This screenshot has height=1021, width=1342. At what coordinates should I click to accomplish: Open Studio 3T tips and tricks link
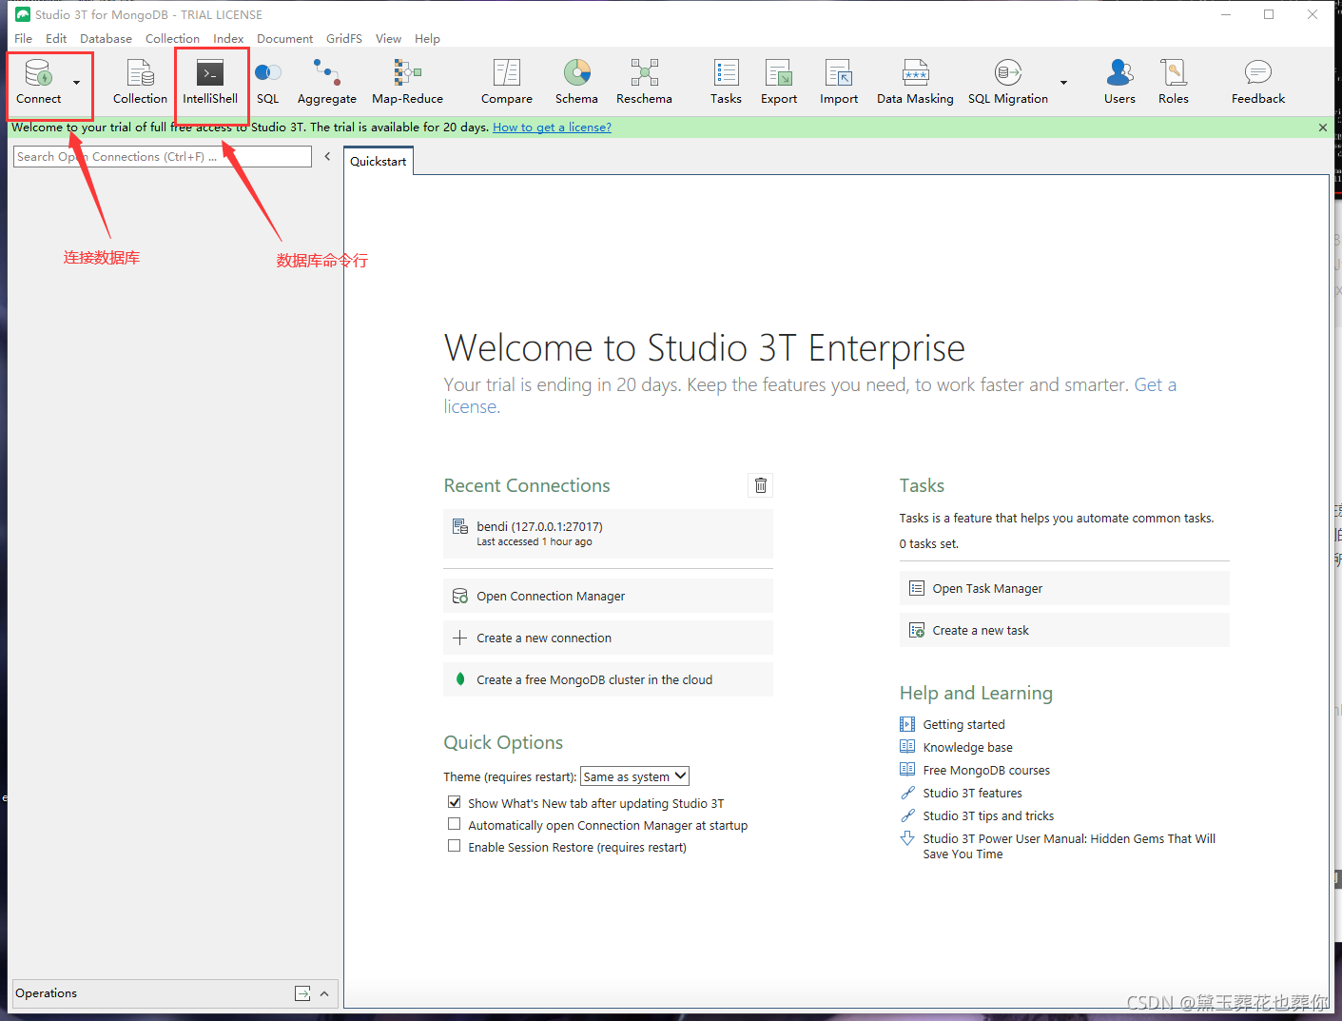[x=988, y=815]
